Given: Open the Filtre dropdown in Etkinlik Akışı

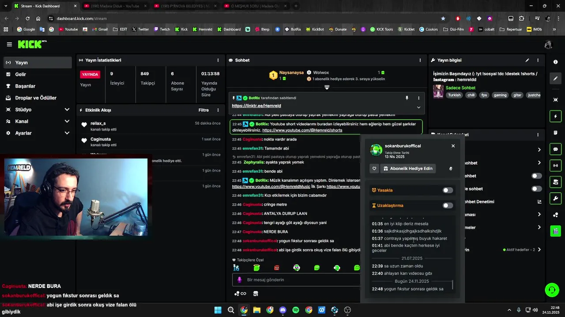Looking at the screenshot, I should pyautogui.click(x=203, y=110).
